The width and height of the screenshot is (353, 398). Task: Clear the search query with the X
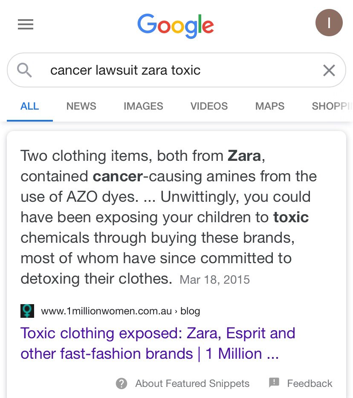(x=329, y=70)
